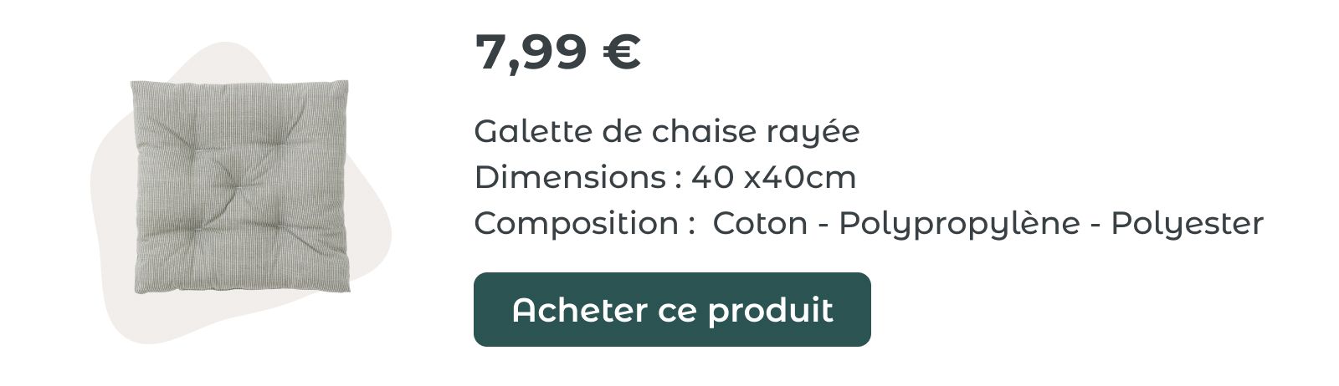Open the striped chair cushion product image
Image resolution: width=1339 pixels, height=386 pixels.
tap(240, 186)
